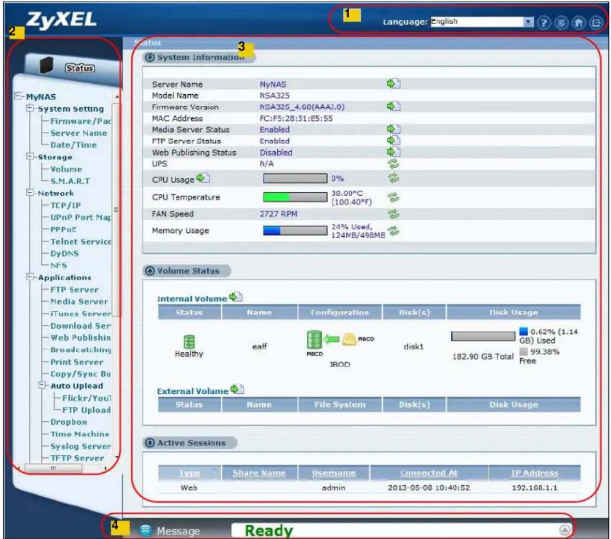Open Date/Time settings tree item
The width and height of the screenshot is (611, 539).
point(73,145)
